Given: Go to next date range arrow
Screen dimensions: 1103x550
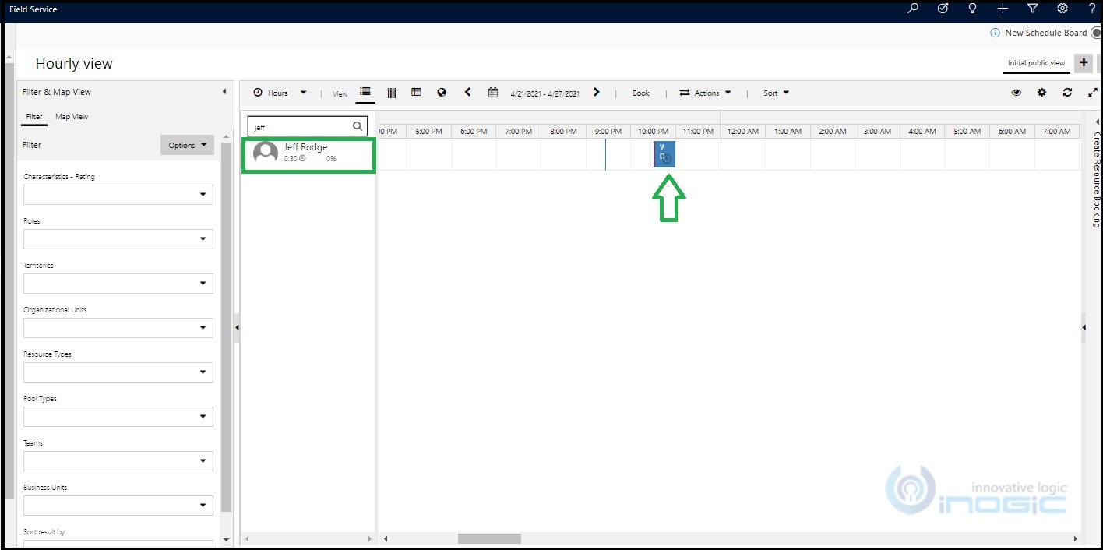Looking at the screenshot, I should [x=597, y=92].
